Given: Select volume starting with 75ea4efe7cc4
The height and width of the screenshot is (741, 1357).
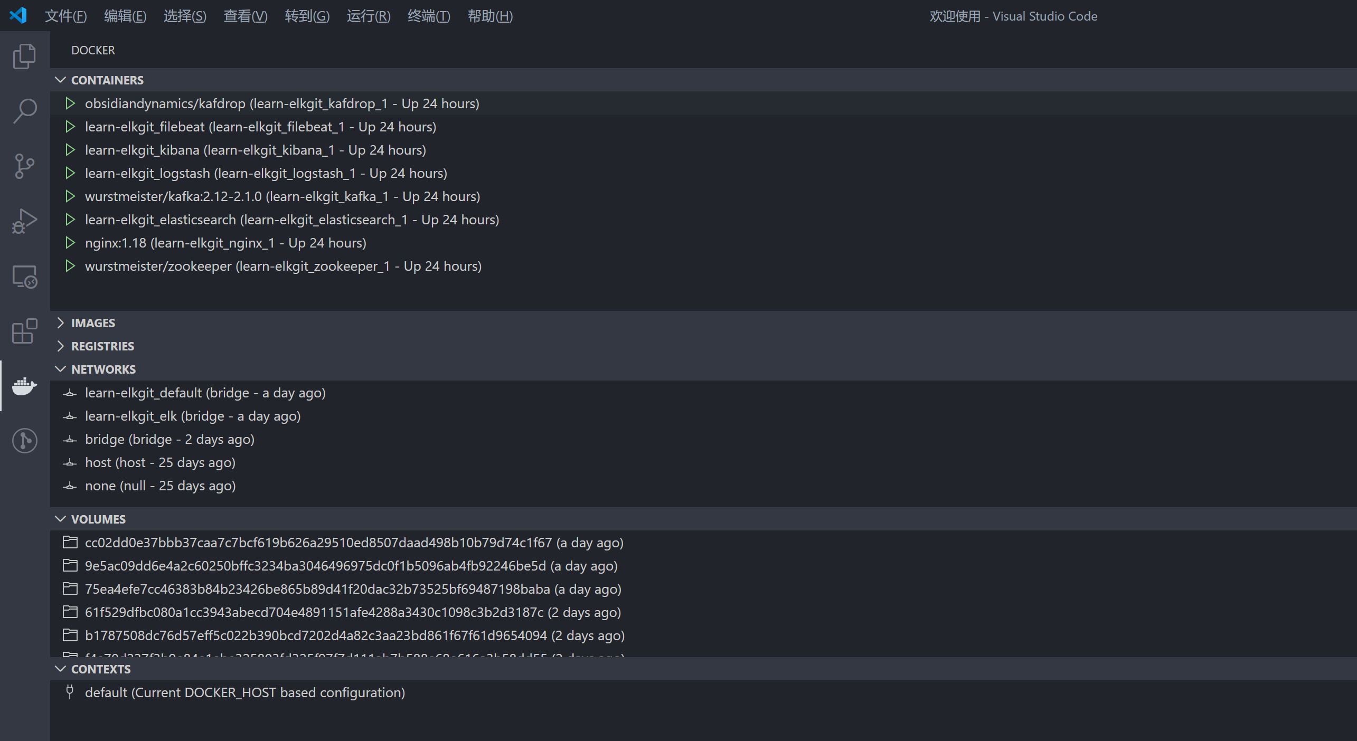Looking at the screenshot, I should coord(703,589).
